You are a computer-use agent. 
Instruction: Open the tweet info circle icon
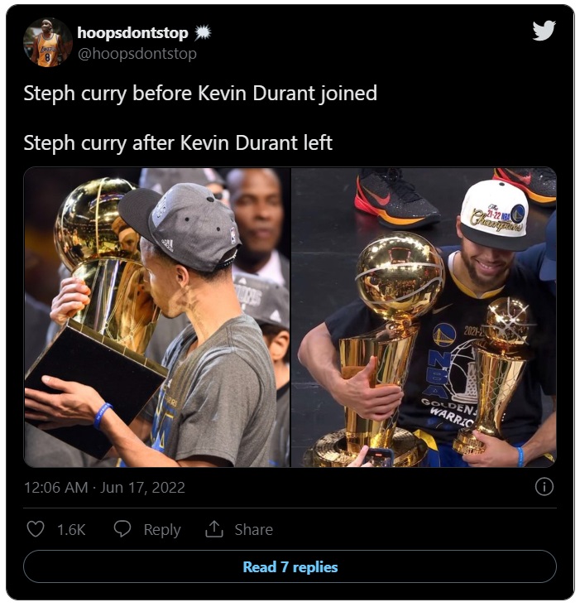click(544, 487)
